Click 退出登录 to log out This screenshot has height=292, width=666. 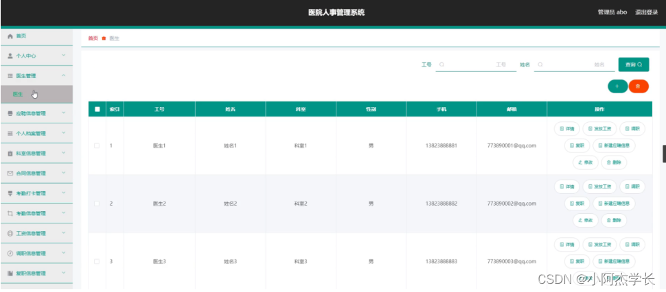click(647, 12)
